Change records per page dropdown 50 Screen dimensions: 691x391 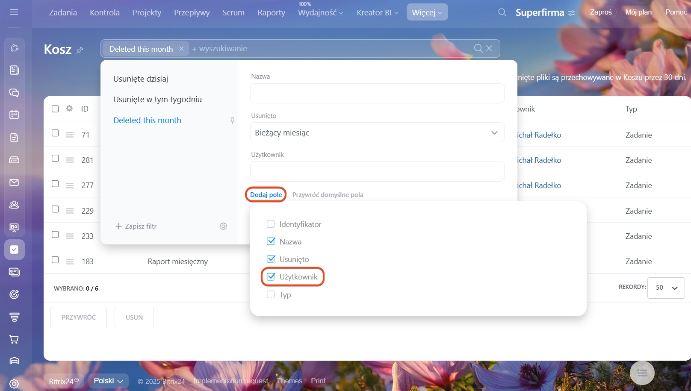click(666, 288)
